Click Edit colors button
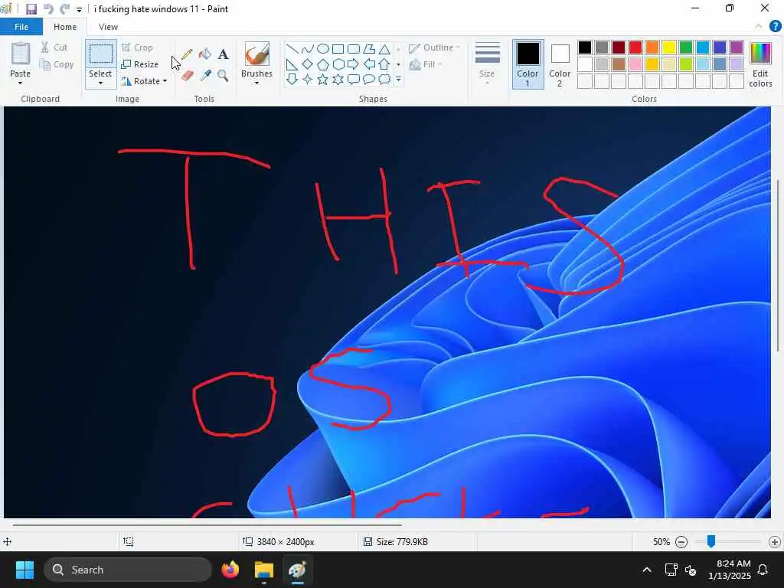 click(760, 65)
